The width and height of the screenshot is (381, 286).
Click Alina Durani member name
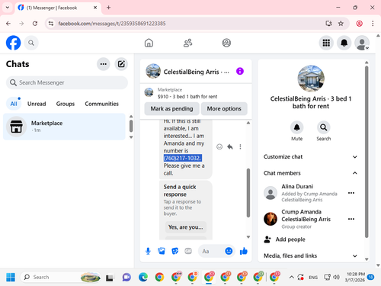pos(297,187)
